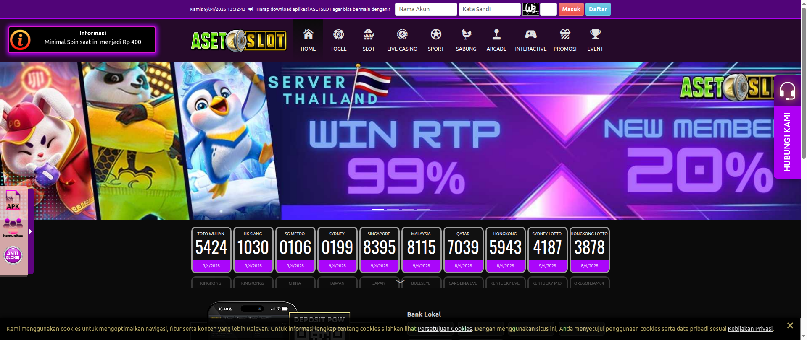Viewport: 807px width, 340px height.
Task: Click the headset Hubungi Kami support icon
Action: tap(787, 91)
